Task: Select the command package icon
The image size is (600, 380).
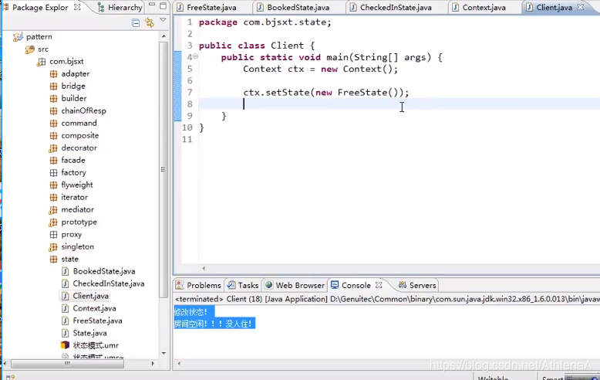Action: (x=53, y=124)
